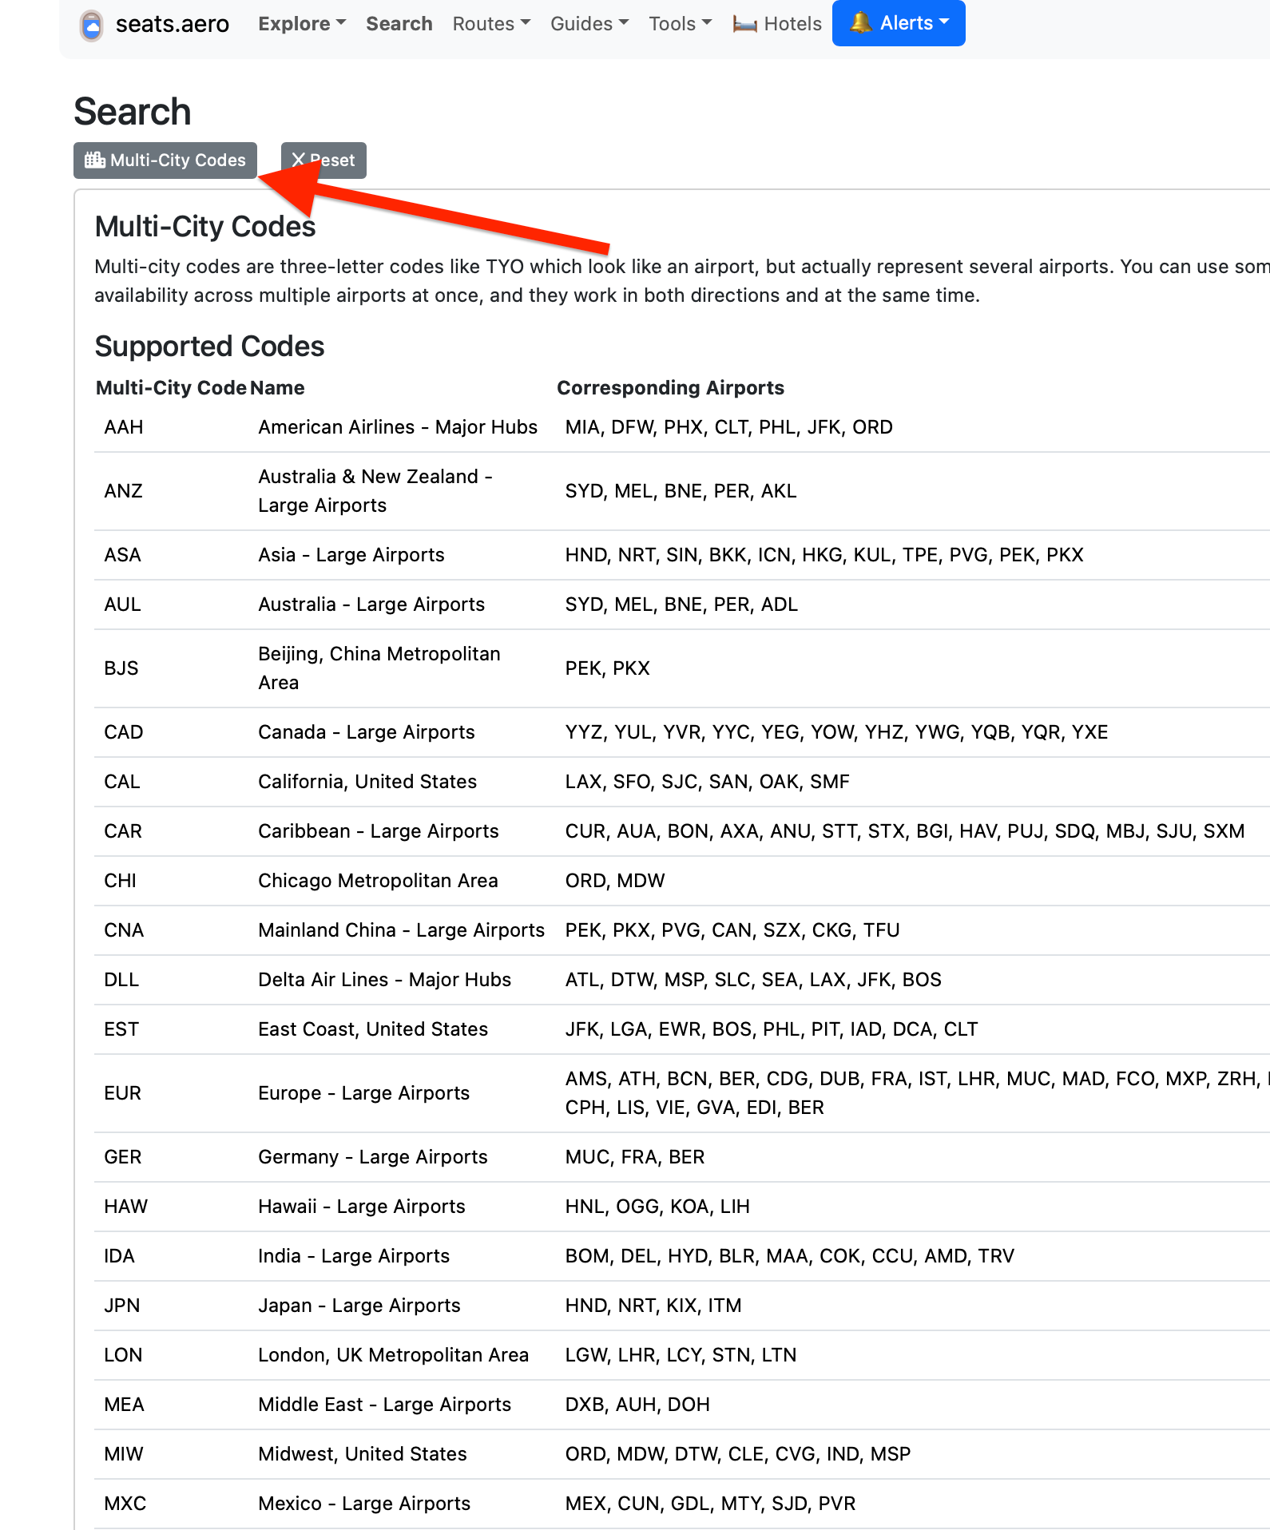Click the bed icon next to Hotels
This screenshot has height=1530, width=1270.
click(744, 25)
